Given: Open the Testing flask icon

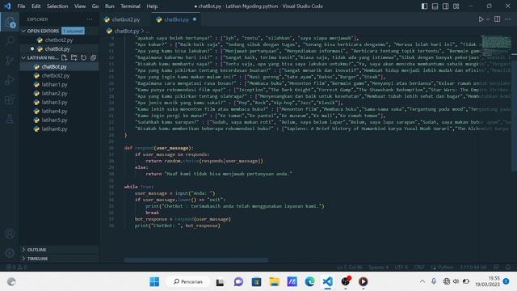Looking at the screenshot, I should [10, 119].
